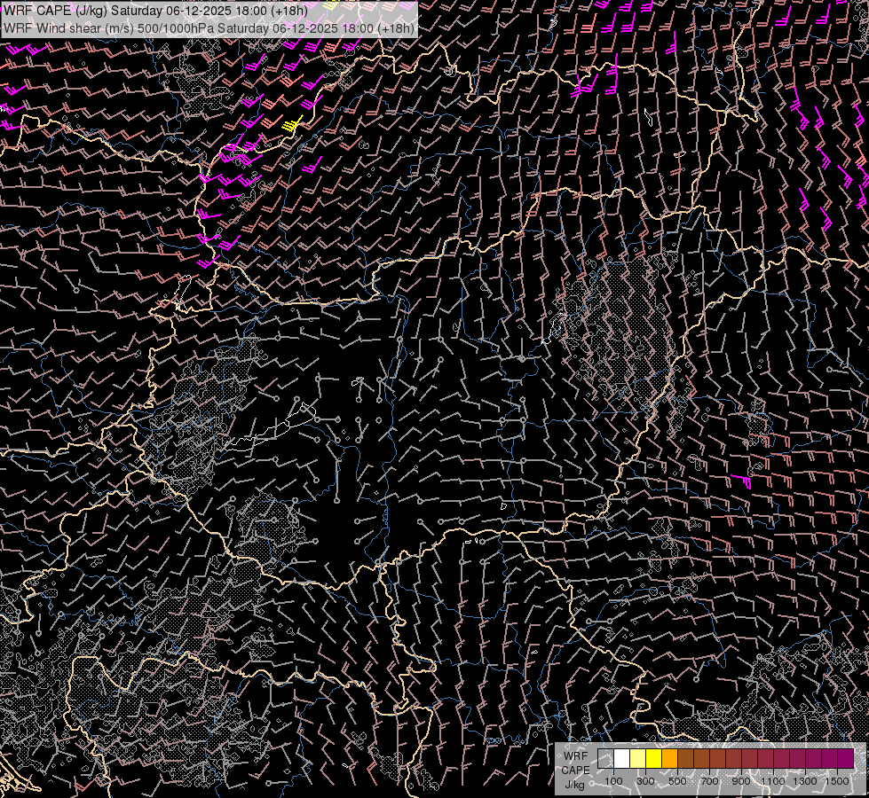The height and width of the screenshot is (798, 869).
Task: Click the white CAPE legend swatch
Action: pos(622,759)
